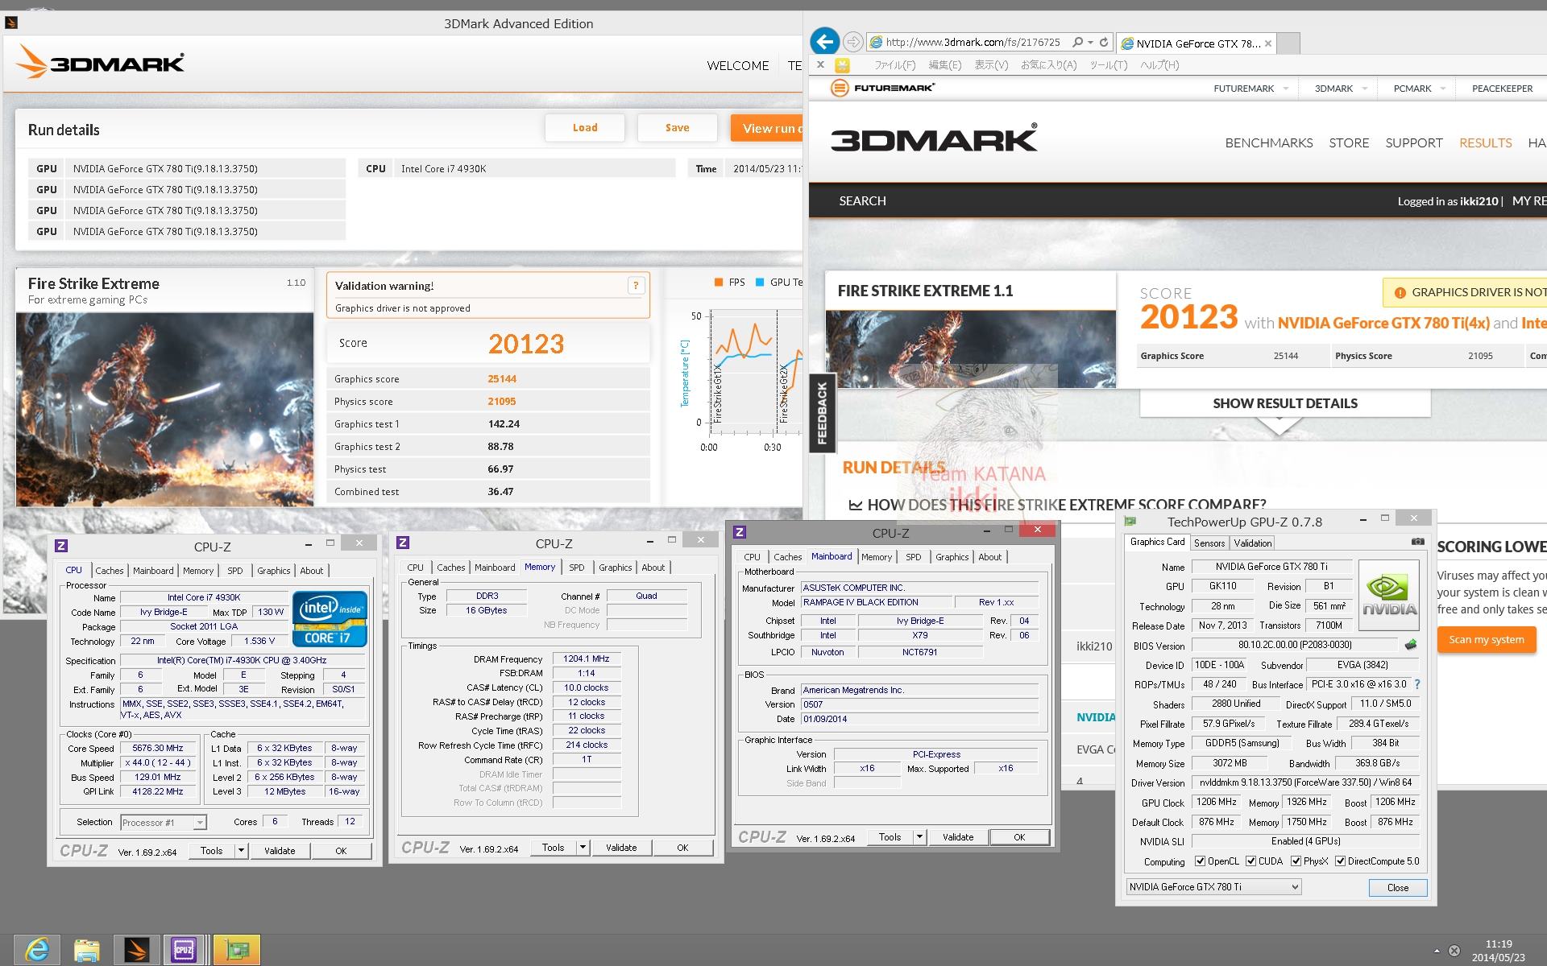Expand Tools dropdown arrow in CPU-Z Memory window
The height and width of the screenshot is (966, 1547).
coord(583,848)
